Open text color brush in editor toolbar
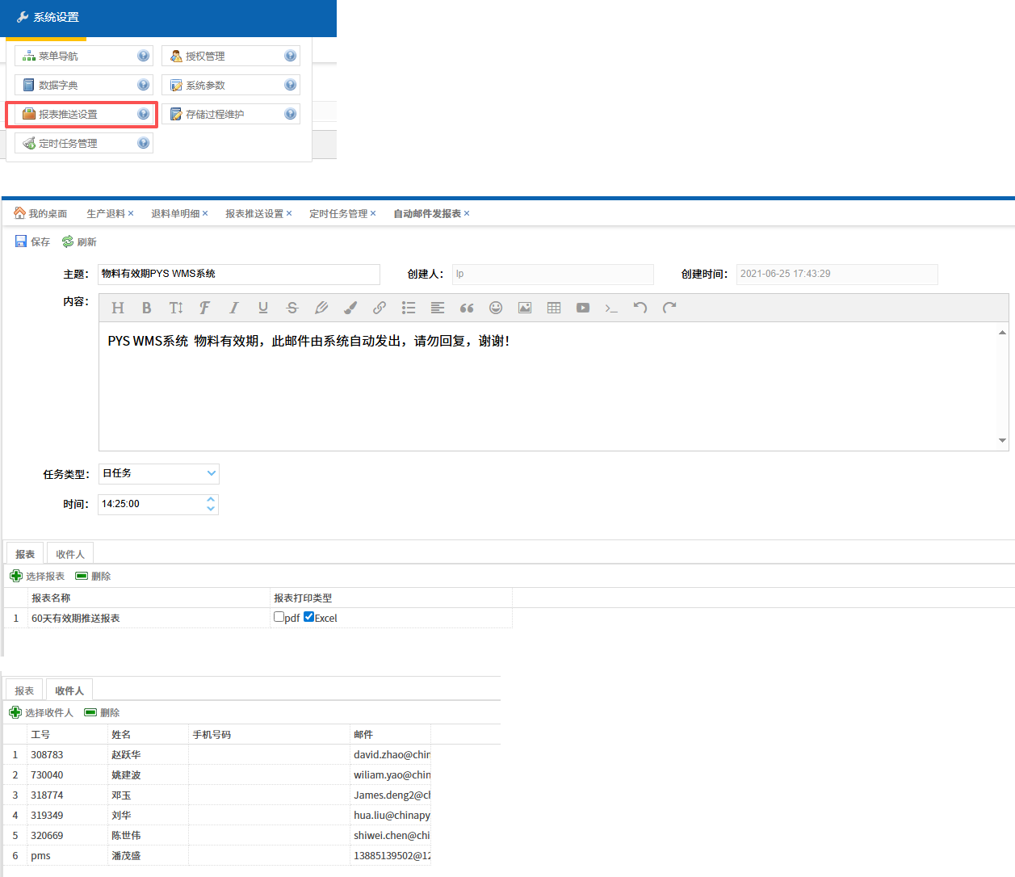The image size is (1015, 877). click(350, 308)
